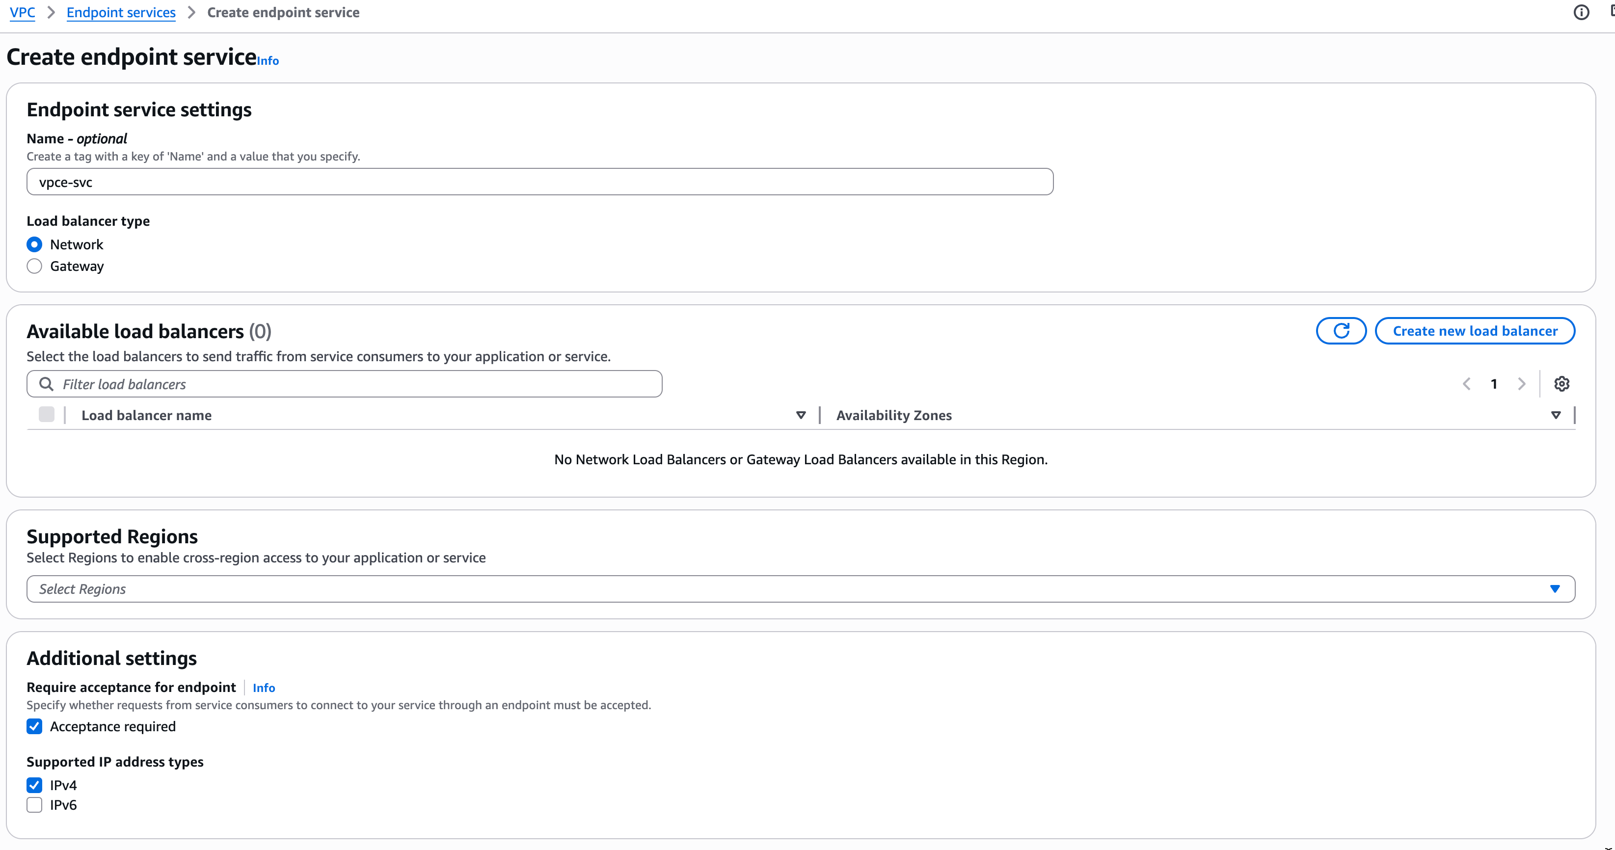Screen dimensions: 1615x850
Task: Navigate to Endpoint services breadcrumb
Action: (120, 12)
